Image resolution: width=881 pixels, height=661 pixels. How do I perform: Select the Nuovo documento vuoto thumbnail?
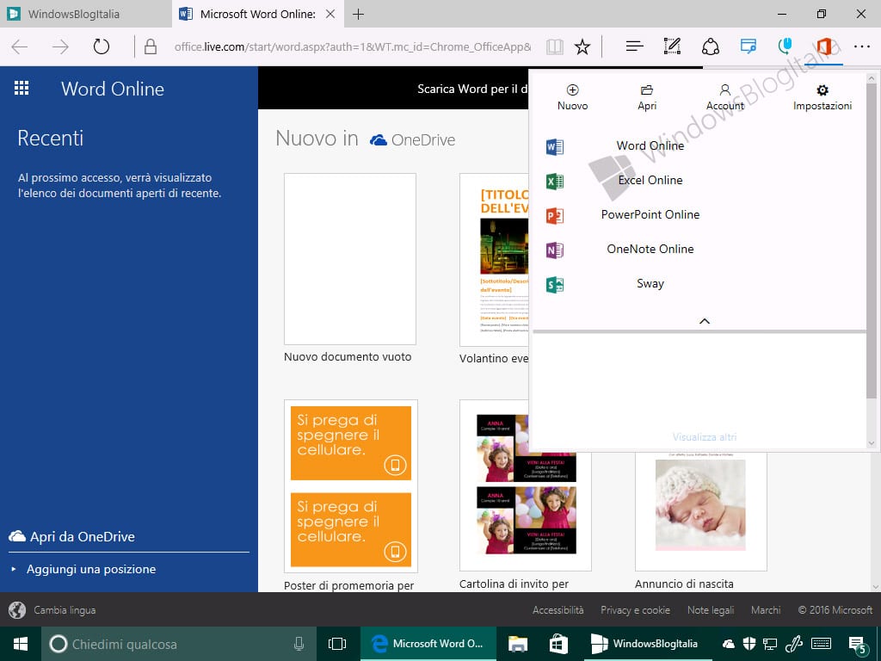(349, 259)
